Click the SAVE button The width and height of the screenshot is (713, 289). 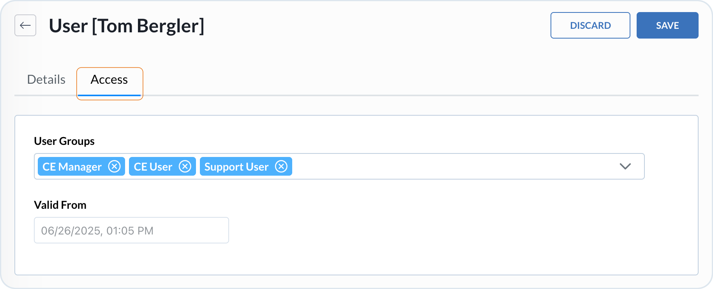click(667, 25)
